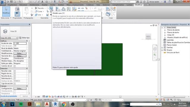Viewport: 190px width, 107px height.
Task: Switch to the Gestionar ribbon tab
Action: 106,5
